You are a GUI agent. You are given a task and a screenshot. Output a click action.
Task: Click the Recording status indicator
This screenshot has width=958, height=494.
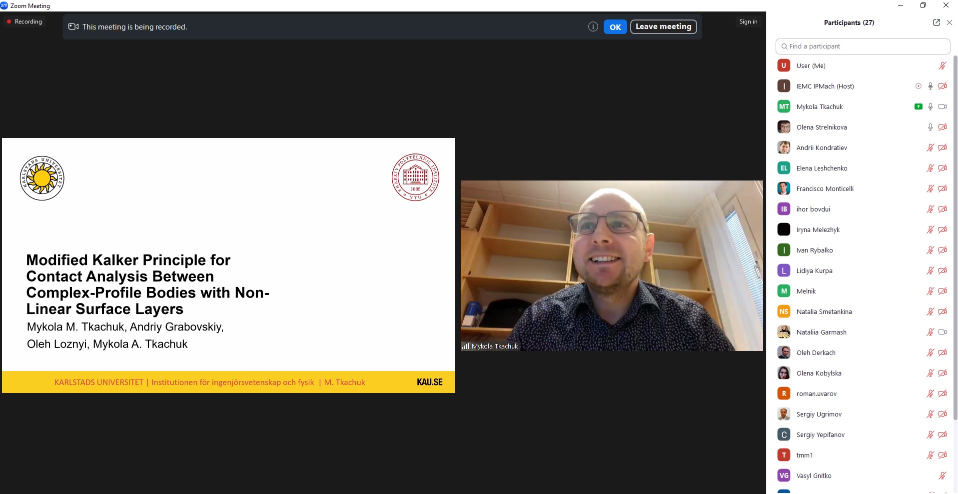click(24, 21)
